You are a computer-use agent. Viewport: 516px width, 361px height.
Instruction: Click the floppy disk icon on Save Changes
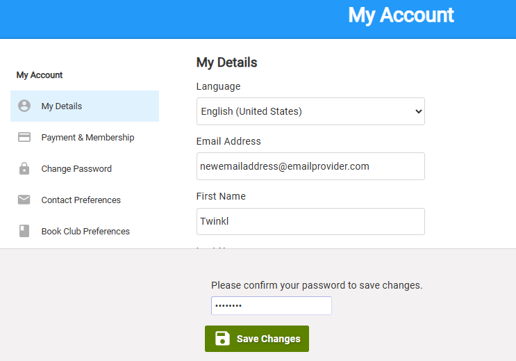[222, 338]
